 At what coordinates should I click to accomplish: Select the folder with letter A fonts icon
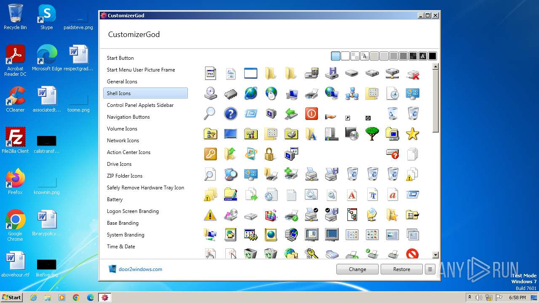point(311,134)
